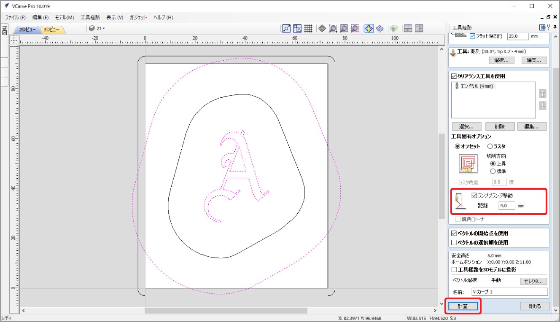Image resolution: width=560 pixels, height=322 pixels.
Task: Click the 名前 toolpath name field
Action: (509, 292)
